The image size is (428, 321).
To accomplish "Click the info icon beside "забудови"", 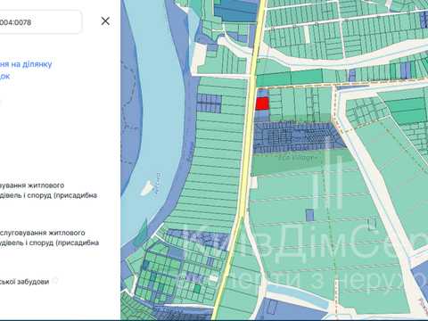I will (x=55, y=281).
